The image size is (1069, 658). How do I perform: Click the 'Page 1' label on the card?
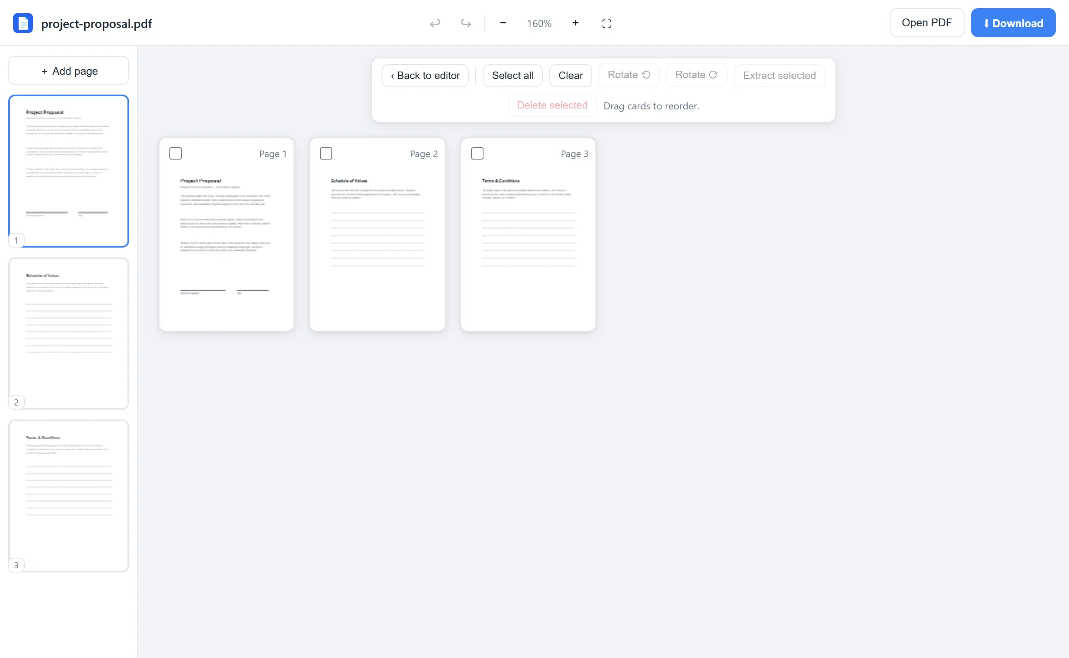273,154
